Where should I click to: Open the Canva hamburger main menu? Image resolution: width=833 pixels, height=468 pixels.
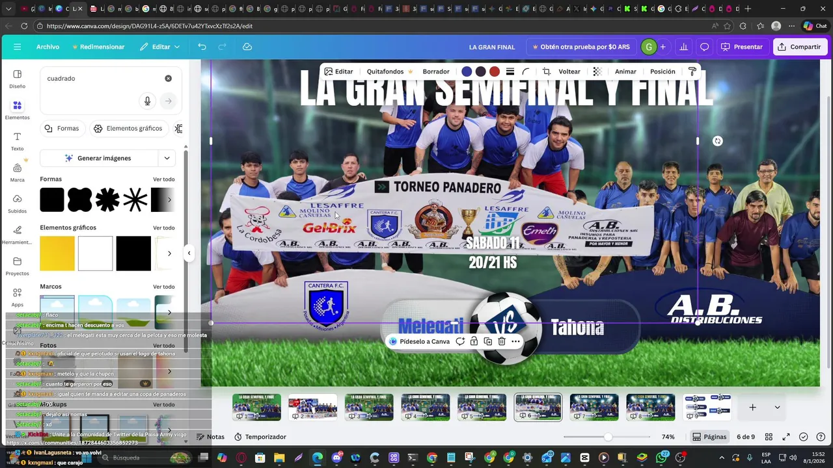(x=17, y=47)
